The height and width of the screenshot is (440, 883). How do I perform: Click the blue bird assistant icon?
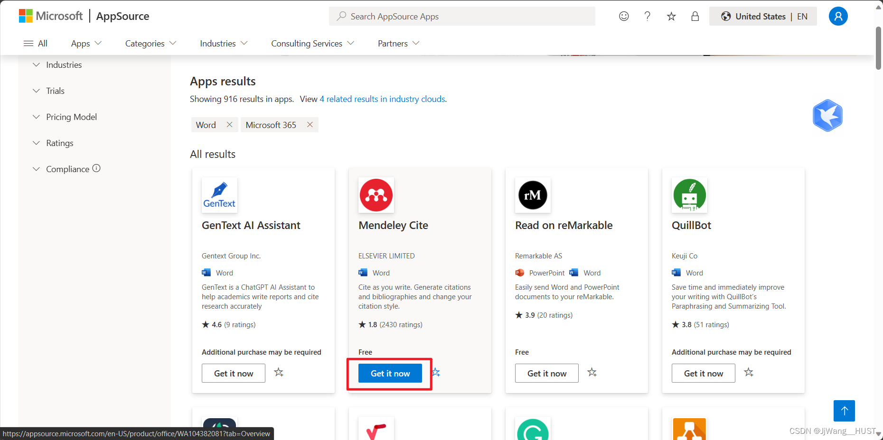tap(827, 115)
